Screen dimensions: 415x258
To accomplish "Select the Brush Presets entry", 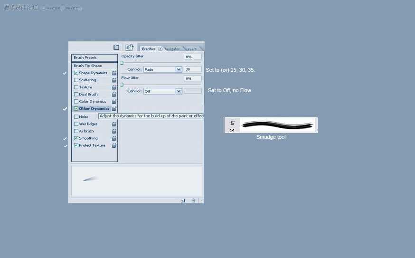I will tap(94, 58).
